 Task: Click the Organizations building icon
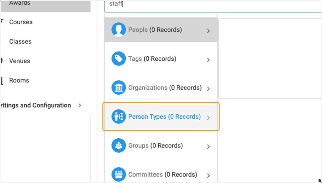pos(118,88)
